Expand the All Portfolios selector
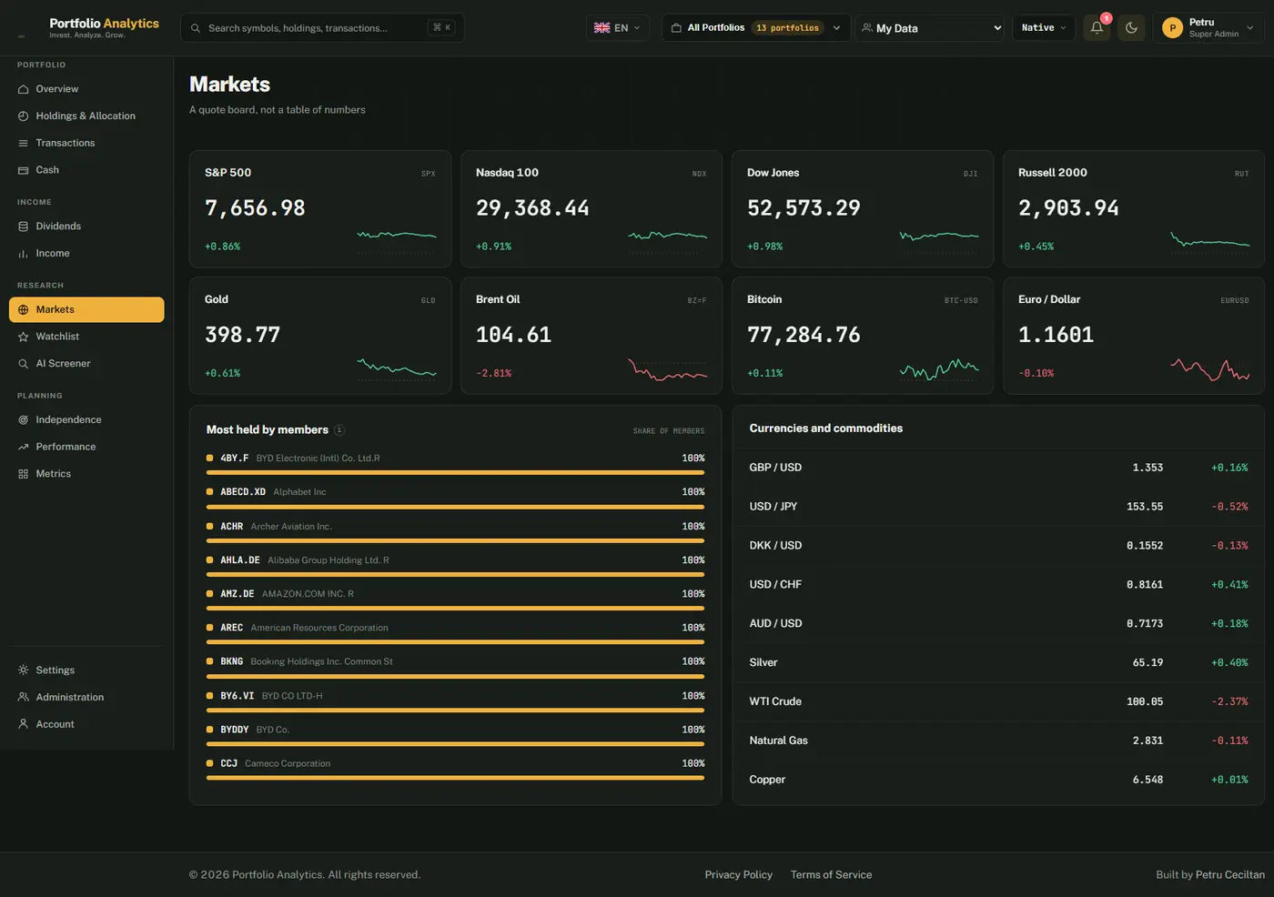 [756, 28]
